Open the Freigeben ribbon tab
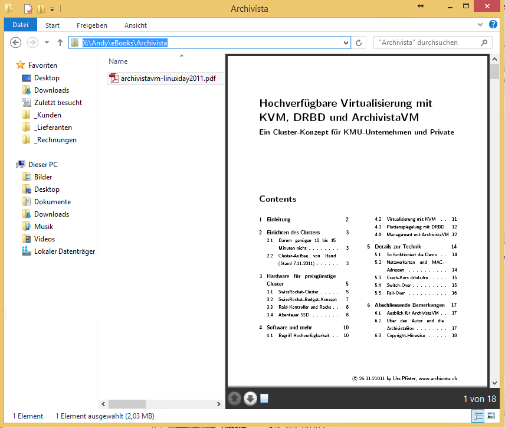This screenshot has height=428, width=505. click(x=91, y=25)
